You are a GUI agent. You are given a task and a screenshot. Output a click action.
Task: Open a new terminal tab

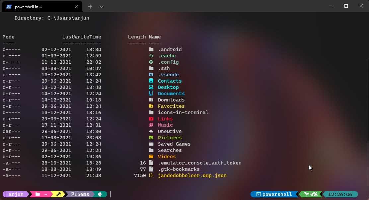tap(90, 7)
